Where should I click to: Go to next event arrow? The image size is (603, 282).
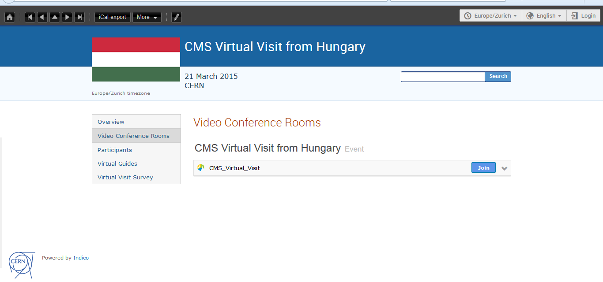[x=67, y=17]
